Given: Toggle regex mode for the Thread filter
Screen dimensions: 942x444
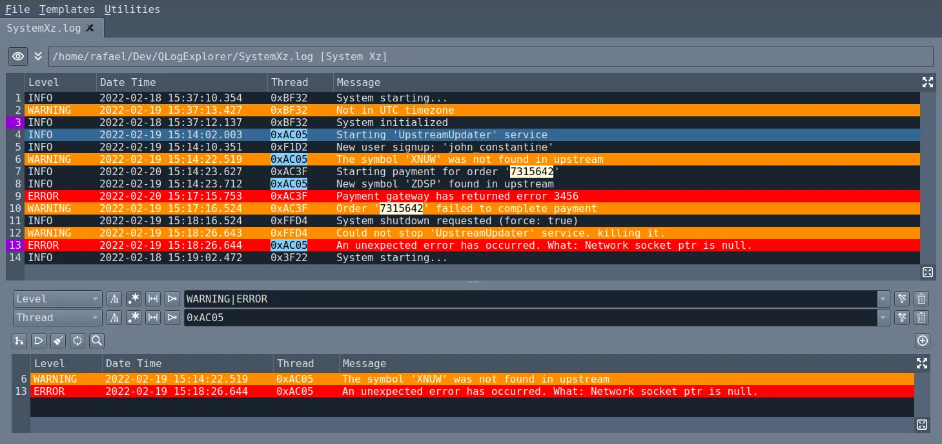Looking at the screenshot, I should click(134, 317).
